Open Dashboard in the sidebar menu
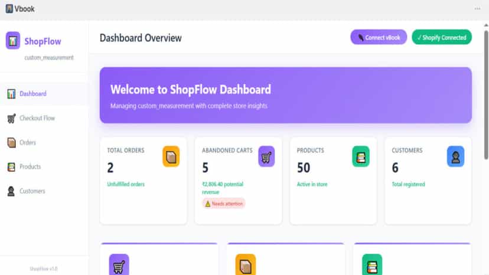This screenshot has height=275, width=489. pos(44,94)
